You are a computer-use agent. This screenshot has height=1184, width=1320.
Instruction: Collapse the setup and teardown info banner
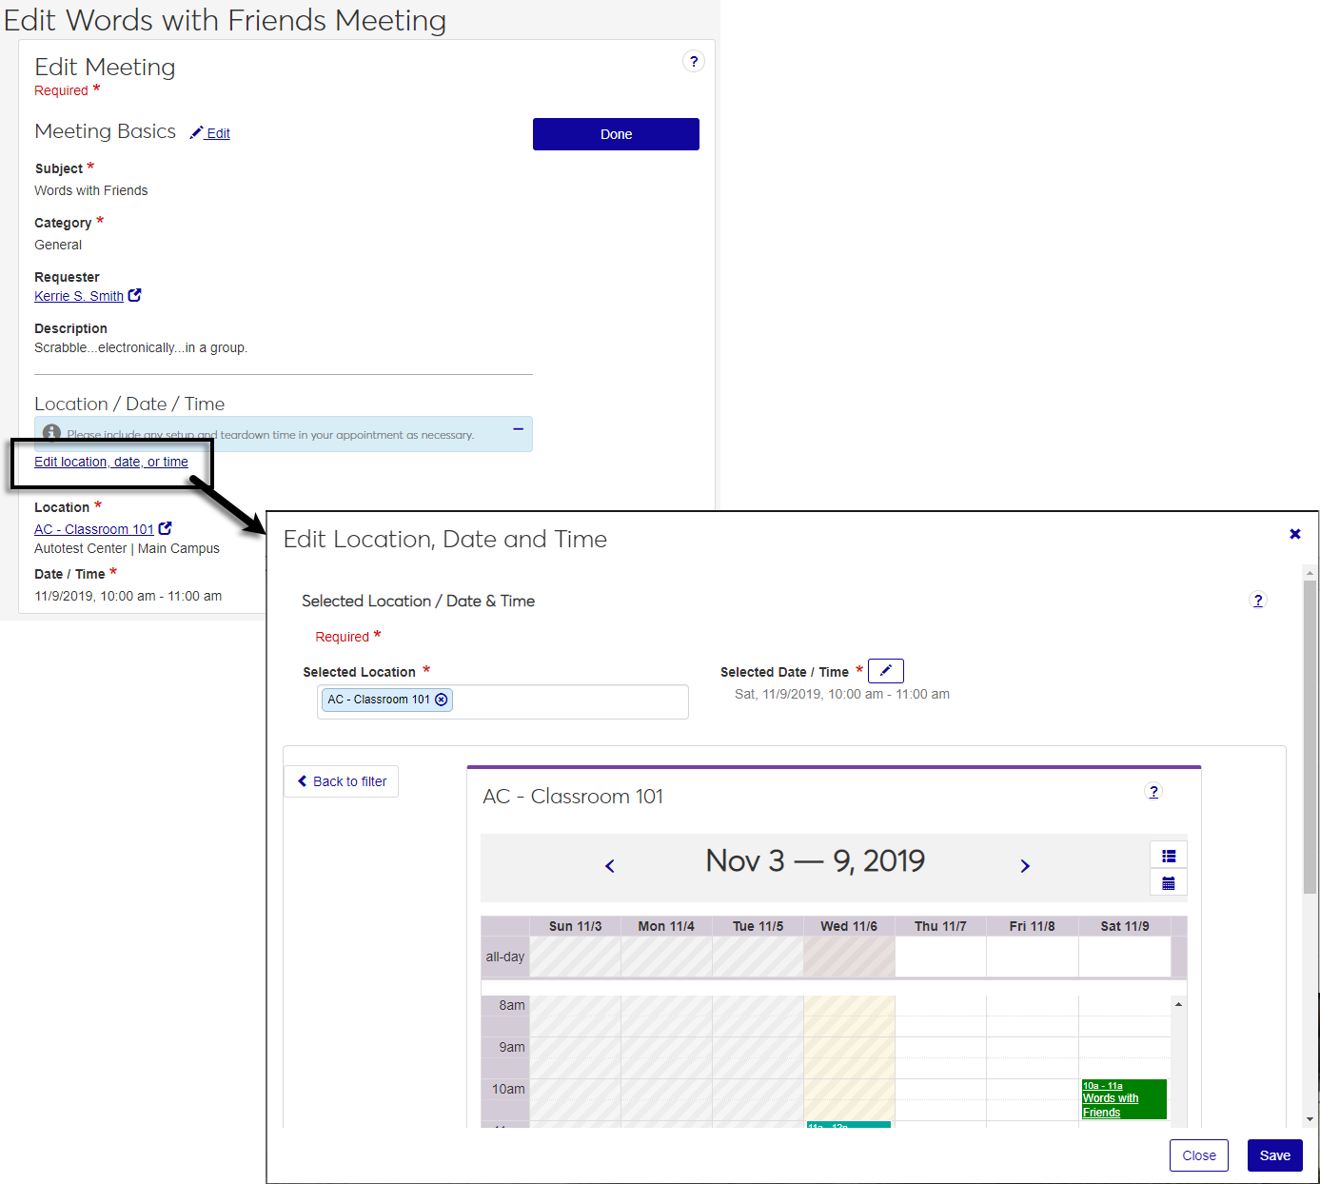(x=518, y=429)
